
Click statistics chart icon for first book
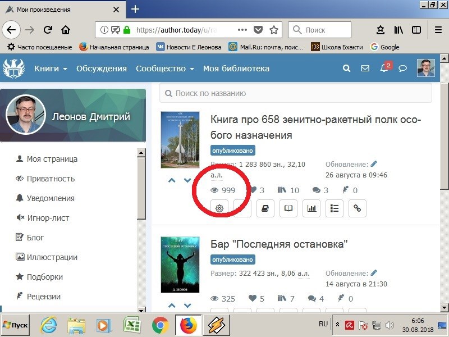click(x=311, y=208)
